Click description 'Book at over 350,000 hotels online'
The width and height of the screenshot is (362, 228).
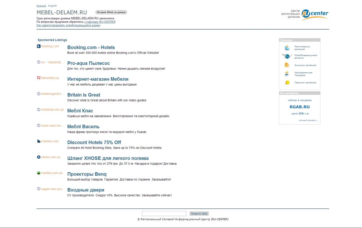pyautogui.click(x=113, y=53)
